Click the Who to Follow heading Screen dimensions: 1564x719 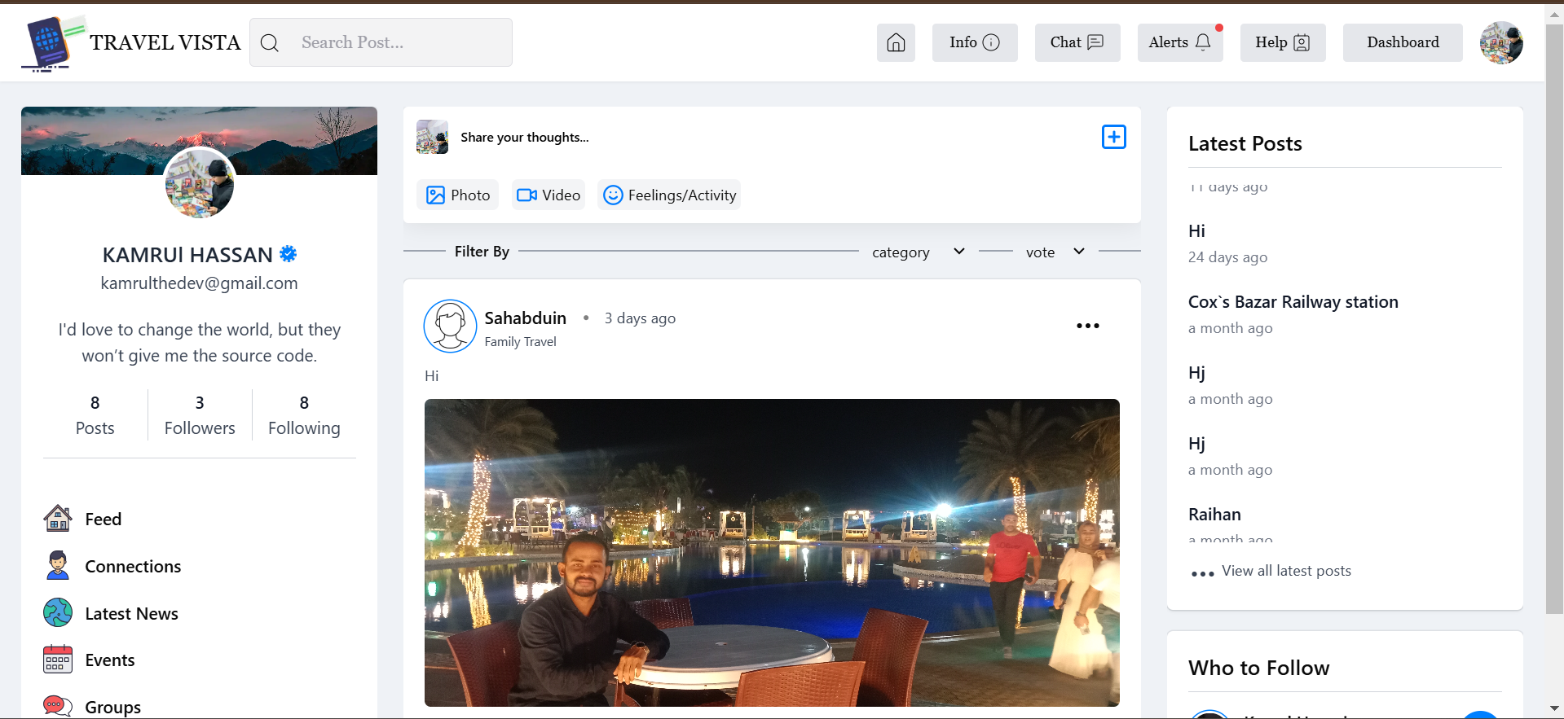[x=1258, y=668]
